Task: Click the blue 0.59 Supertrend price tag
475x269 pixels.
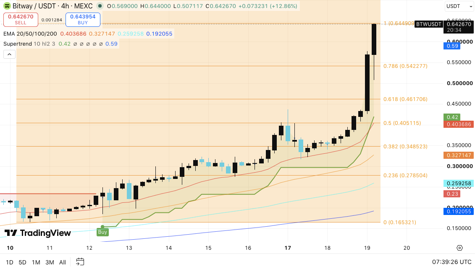Action: [x=452, y=46]
